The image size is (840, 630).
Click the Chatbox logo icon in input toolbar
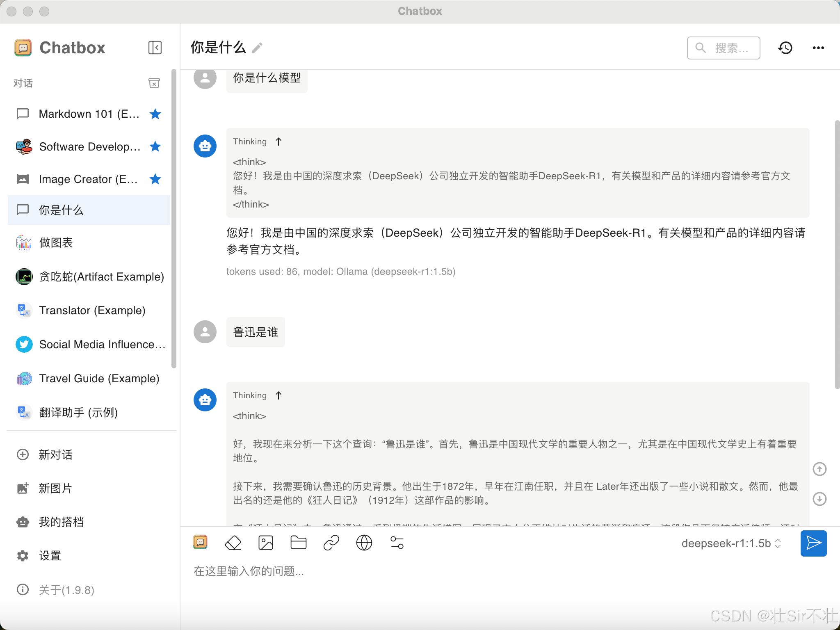200,542
